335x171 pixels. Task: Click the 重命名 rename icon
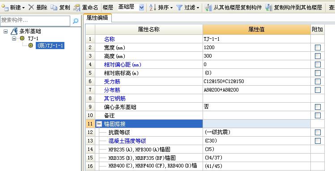76,8
